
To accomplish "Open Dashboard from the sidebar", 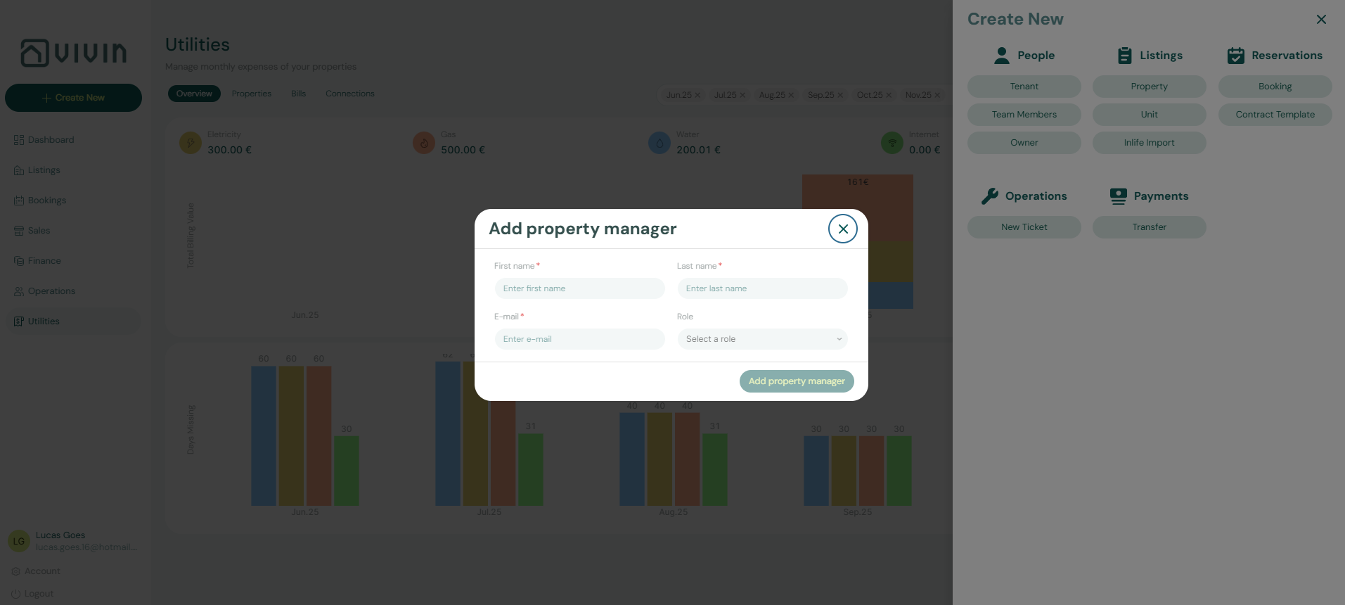I will [73, 140].
